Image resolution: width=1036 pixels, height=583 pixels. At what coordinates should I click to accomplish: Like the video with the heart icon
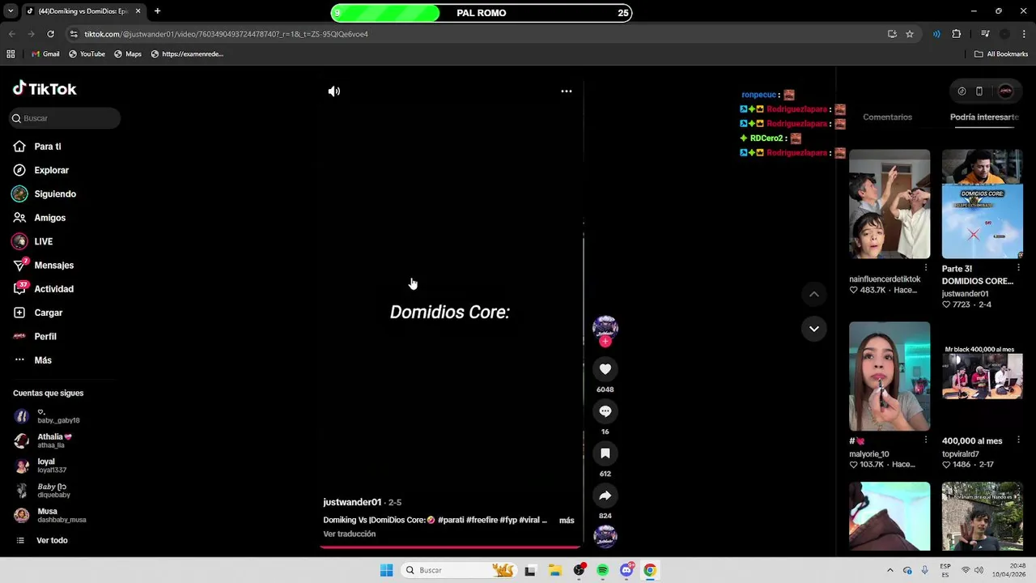pos(605,369)
